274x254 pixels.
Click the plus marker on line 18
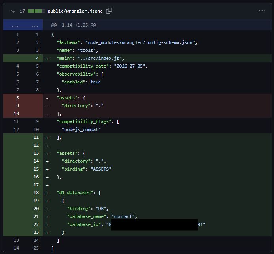(47, 193)
